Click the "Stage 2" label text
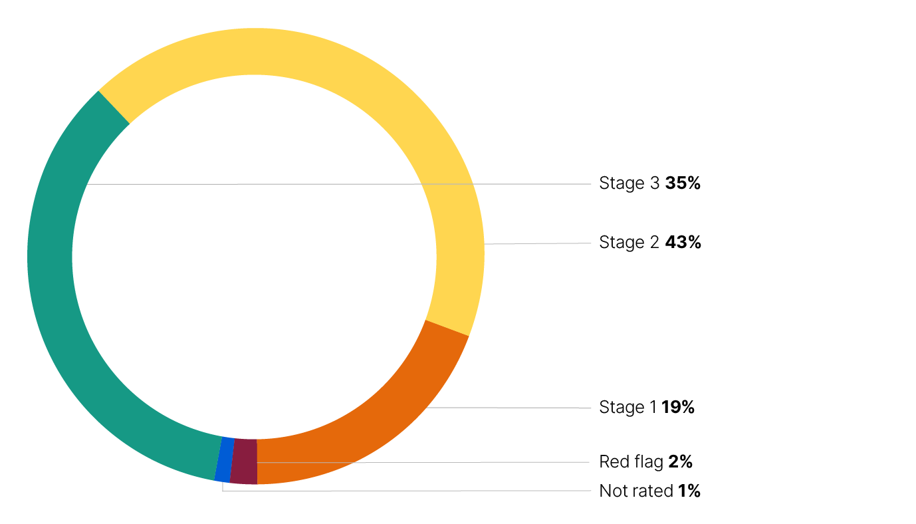Image resolution: width=916 pixels, height=524 pixels. [x=629, y=243]
